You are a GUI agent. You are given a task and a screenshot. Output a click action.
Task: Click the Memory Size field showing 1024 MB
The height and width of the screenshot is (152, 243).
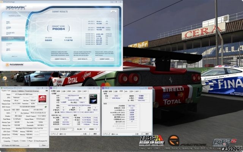tap(16, 125)
